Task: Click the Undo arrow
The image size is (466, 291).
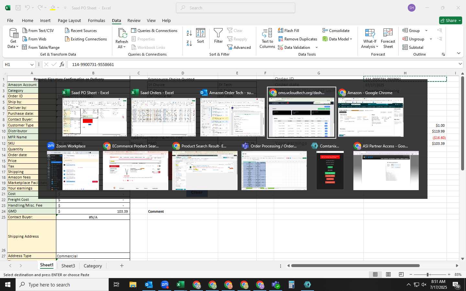Action: click(28, 8)
